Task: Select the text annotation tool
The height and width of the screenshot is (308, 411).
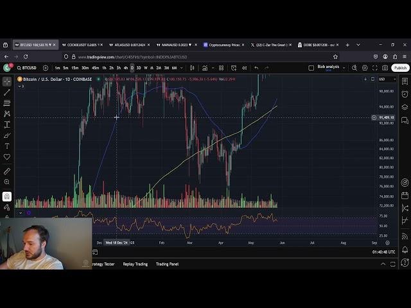Action: pyautogui.click(x=7, y=146)
